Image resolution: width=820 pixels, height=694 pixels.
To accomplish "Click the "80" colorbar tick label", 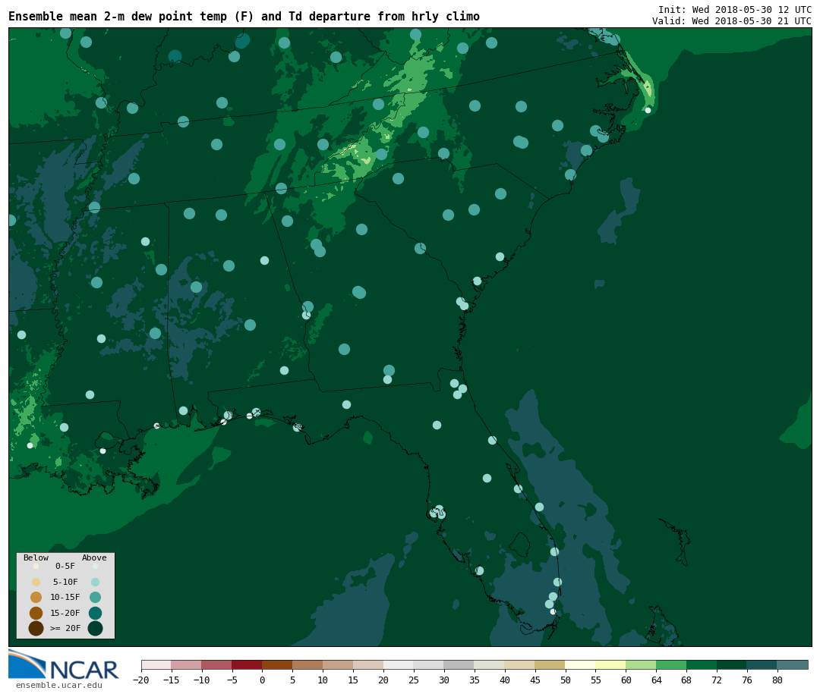I will coord(777,680).
